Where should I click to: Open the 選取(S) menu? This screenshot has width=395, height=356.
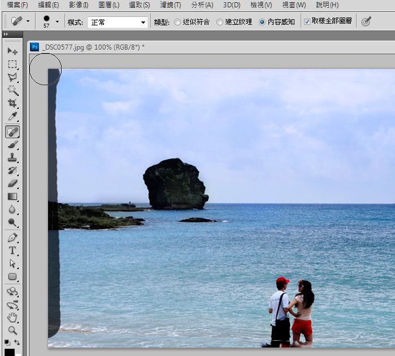(140, 5)
